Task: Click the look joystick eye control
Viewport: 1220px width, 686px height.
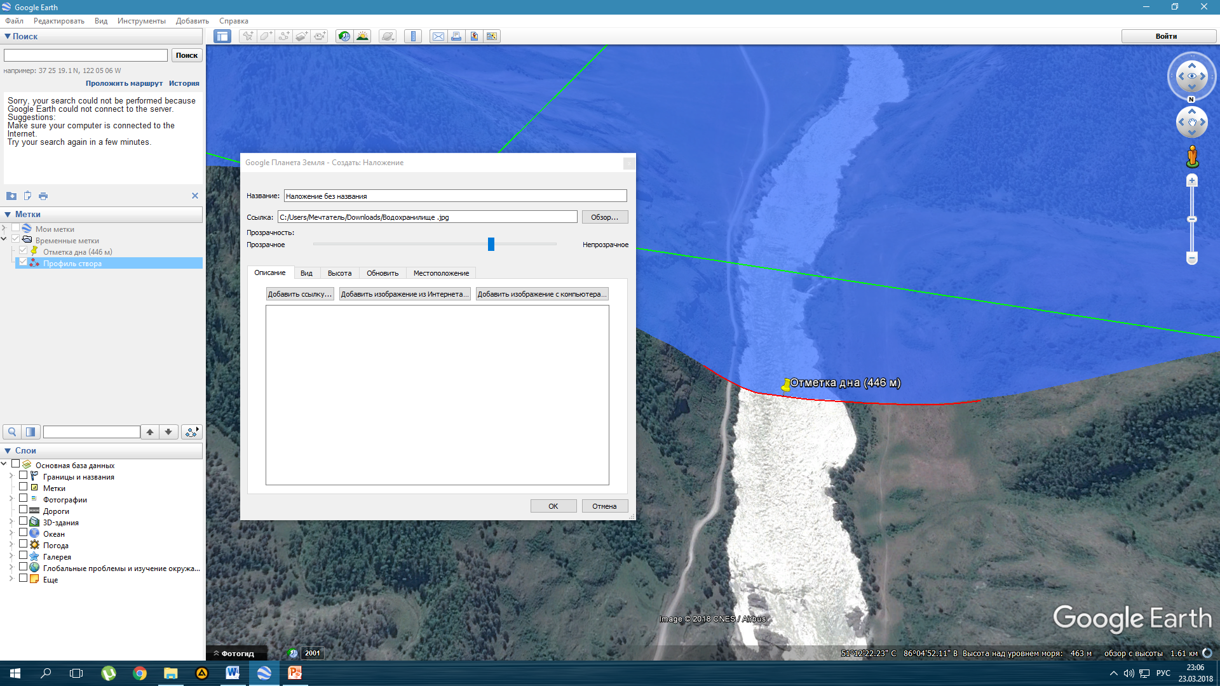Action: click(1192, 76)
